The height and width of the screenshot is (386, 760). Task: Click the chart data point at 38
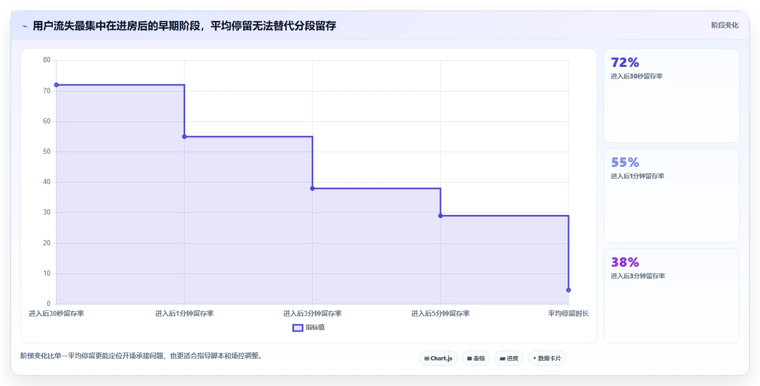[x=312, y=188]
